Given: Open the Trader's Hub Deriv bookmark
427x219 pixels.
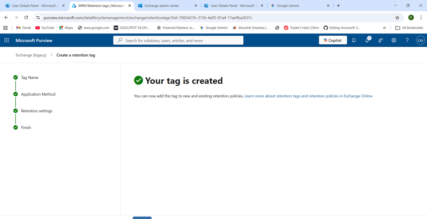Looking at the screenshot, I should pyautogui.click(x=301, y=28).
